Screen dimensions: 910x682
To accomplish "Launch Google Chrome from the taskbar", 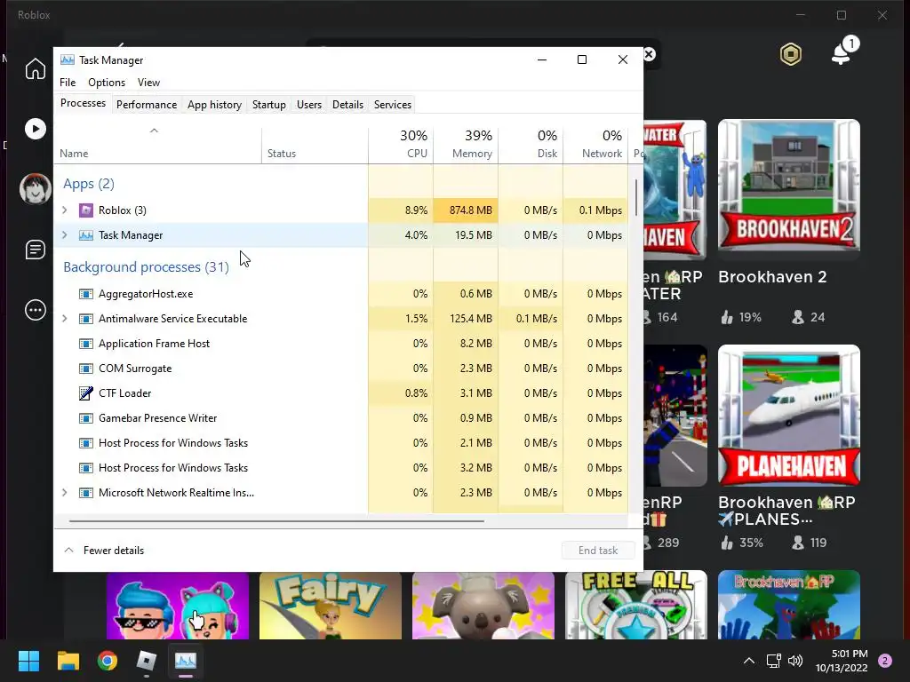I will click(x=108, y=661).
